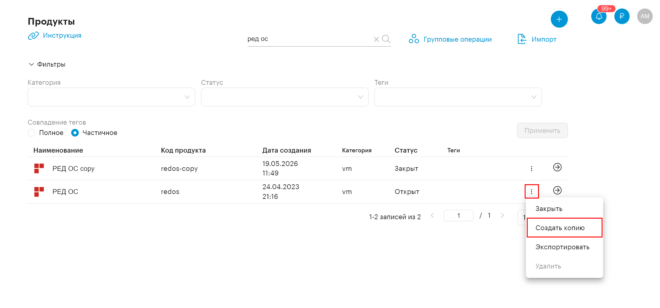Image resolution: width=660 pixels, height=308 pixels.
Task: Click the Импорт link
Action: 544,40
